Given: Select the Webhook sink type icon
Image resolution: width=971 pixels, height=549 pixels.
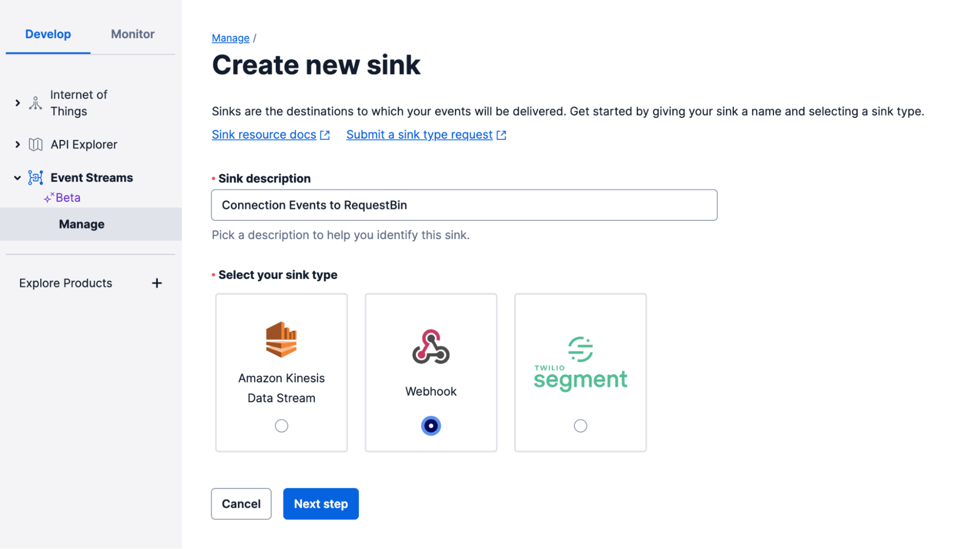Looking at the screenshot, I should coord(430,347).
